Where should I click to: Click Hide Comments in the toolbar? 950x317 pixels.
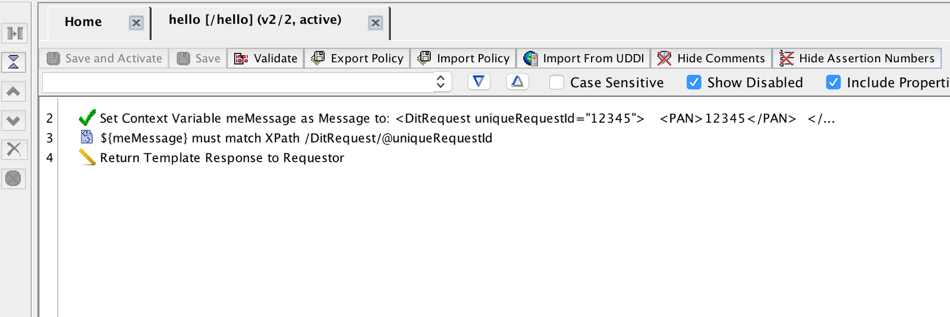[712, 58]
